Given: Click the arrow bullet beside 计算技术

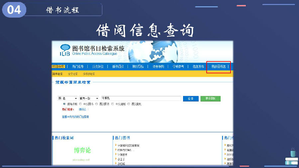Looking at the screenshot, I should 116,155.
